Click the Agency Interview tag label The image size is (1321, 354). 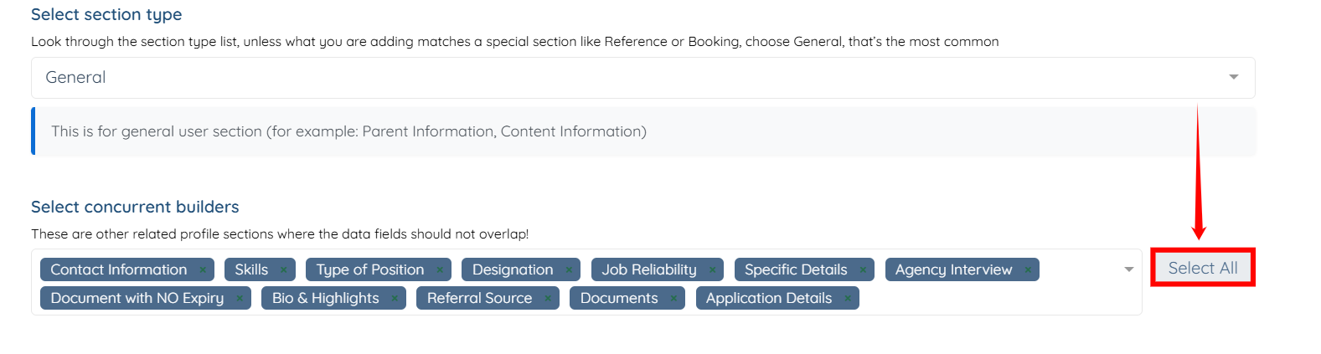click(953, 270)
